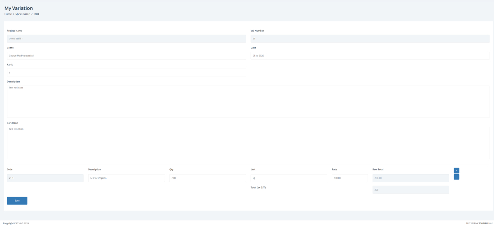
Task: Select the Unit field containing kg
Action: point(289,178)
